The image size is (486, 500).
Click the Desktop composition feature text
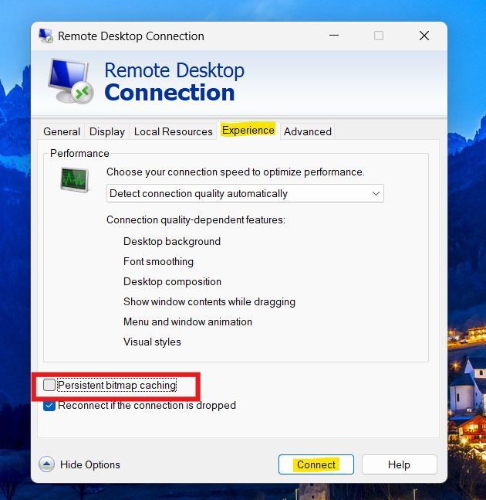point(172,281)
